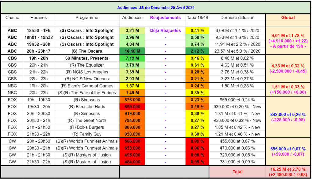Click the red 699.000 audience cell

pos(132,107)
